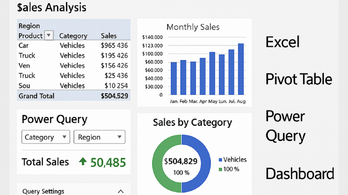The image size is (348, 195).
Task: Select the Sales column header
Action: [109, 35]
